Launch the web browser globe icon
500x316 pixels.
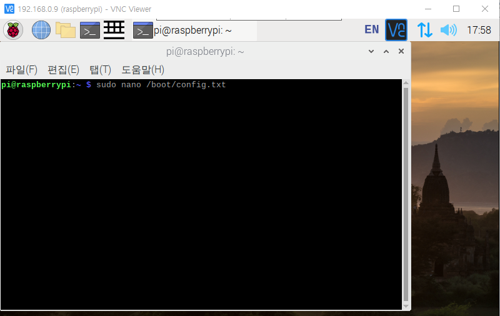(41, 30)
